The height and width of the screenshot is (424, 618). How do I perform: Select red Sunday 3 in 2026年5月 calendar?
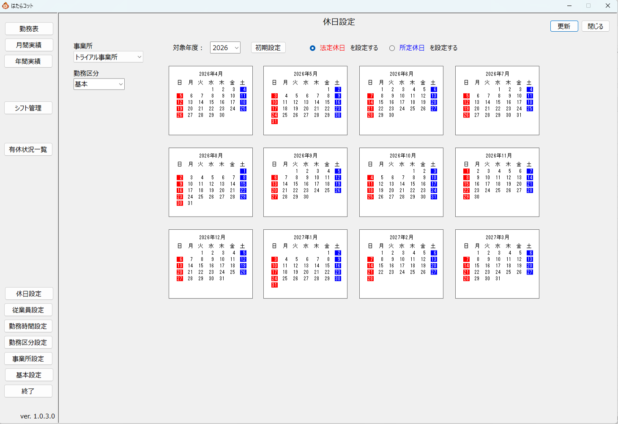tap(275, 96)
